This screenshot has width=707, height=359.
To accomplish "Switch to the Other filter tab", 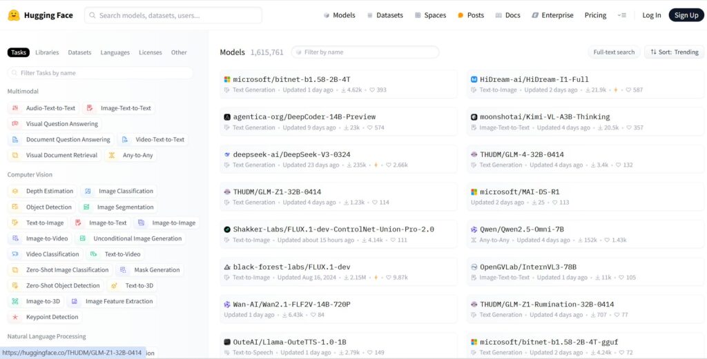I will (x=179, y=52).
